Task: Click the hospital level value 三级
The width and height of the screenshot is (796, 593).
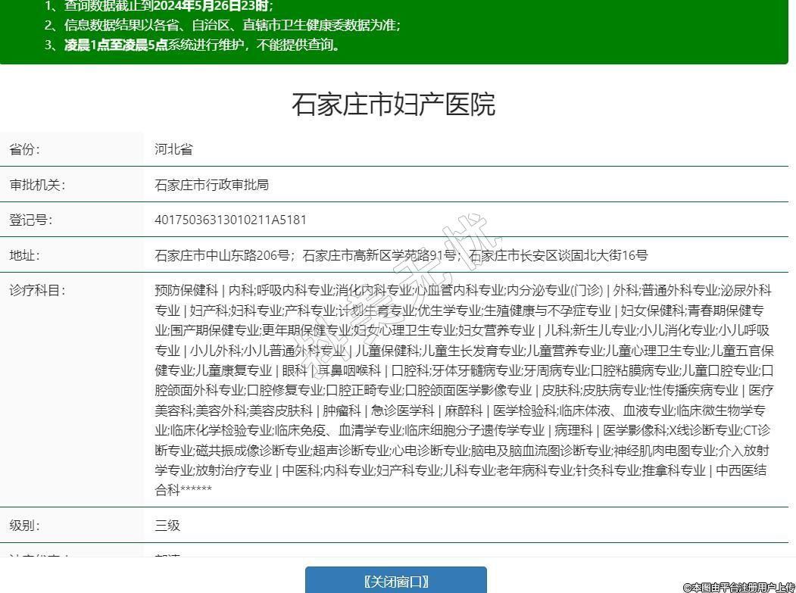Action: coord(167,526)
